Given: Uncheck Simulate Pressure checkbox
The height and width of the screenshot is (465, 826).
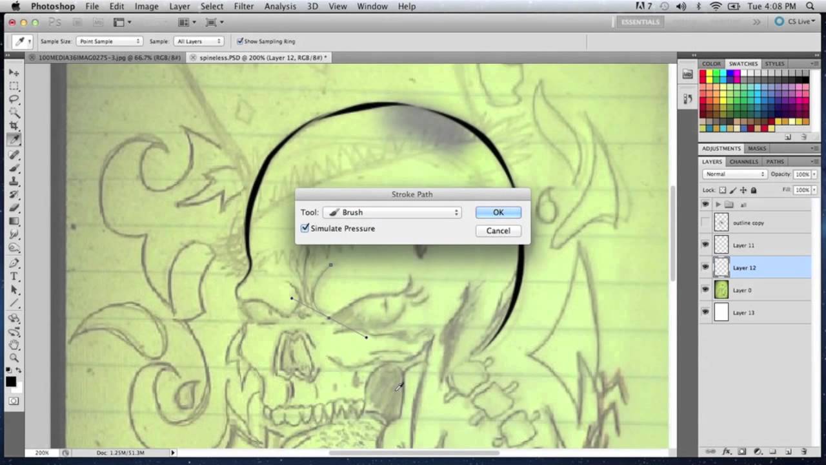Looking at the screenshot, I should coord(305,229).
